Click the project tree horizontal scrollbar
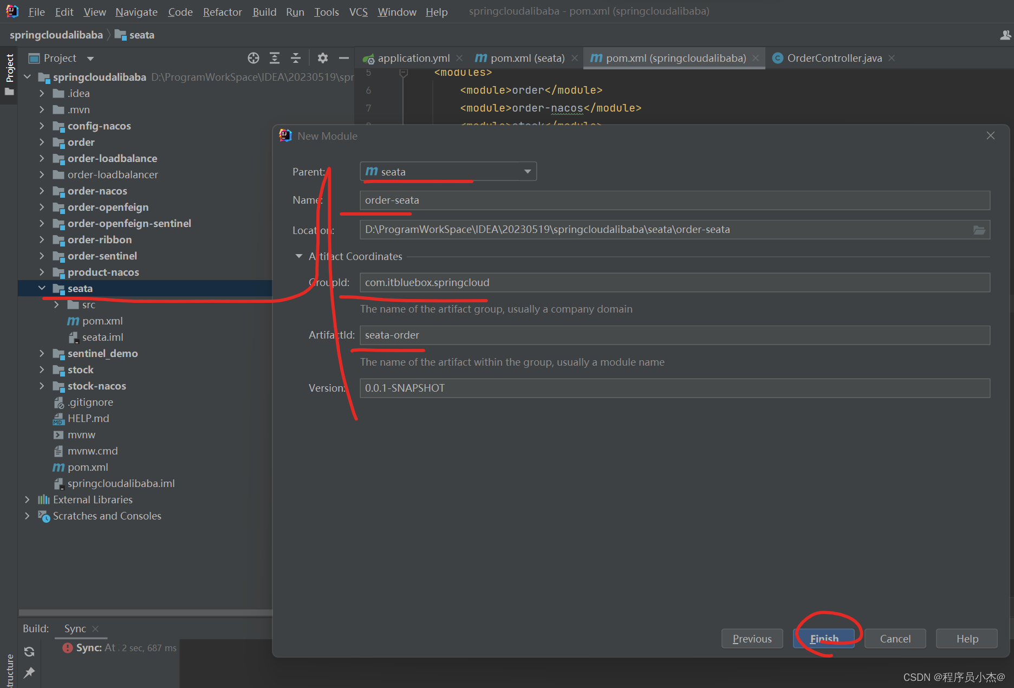This screenshot has height=688, width=1014. click(145, 613)
